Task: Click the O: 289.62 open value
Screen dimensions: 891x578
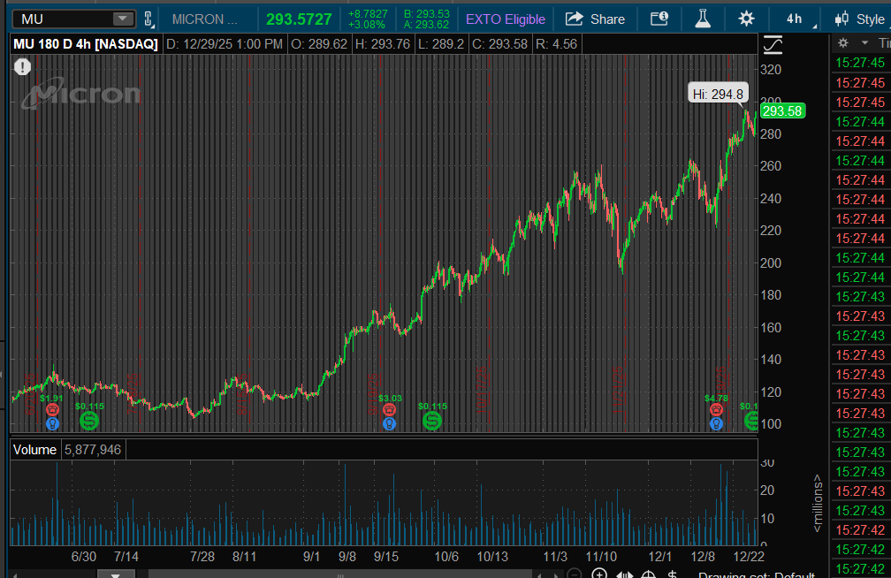Action: coord(319,44)
